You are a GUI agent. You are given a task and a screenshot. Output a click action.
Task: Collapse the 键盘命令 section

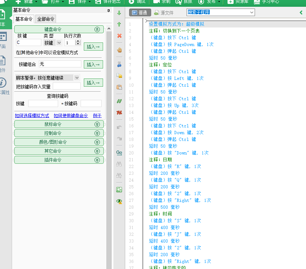point(97,29)
